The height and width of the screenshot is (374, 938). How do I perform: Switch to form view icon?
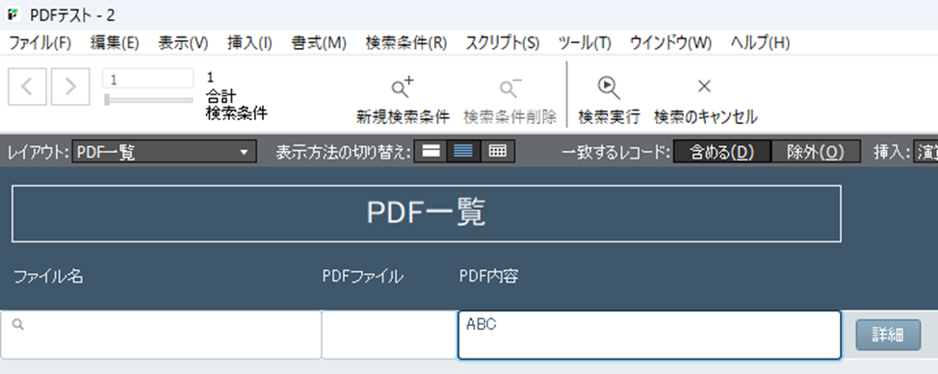(430, 152)
